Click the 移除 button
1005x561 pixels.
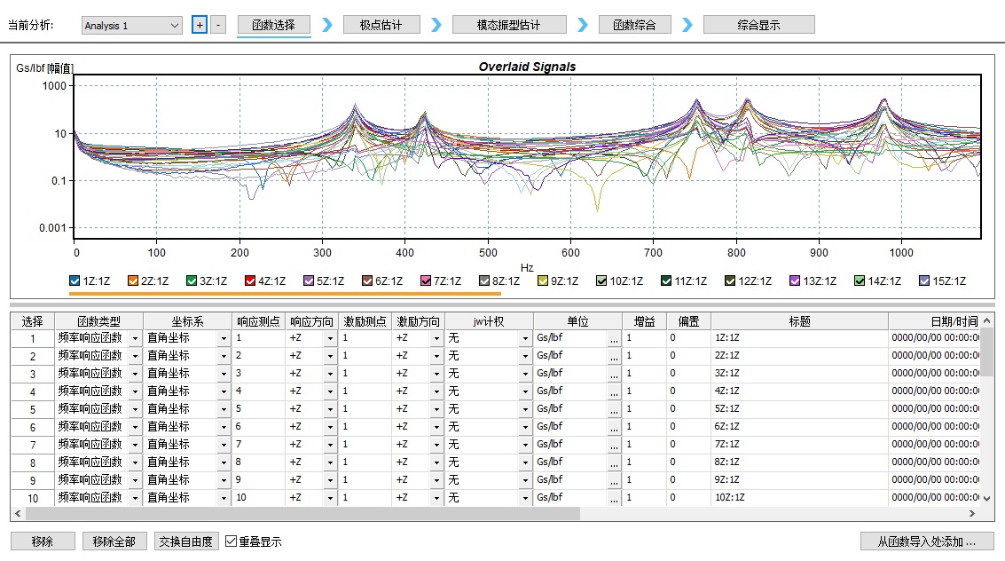pyautogui.click(x=43, y=541)
